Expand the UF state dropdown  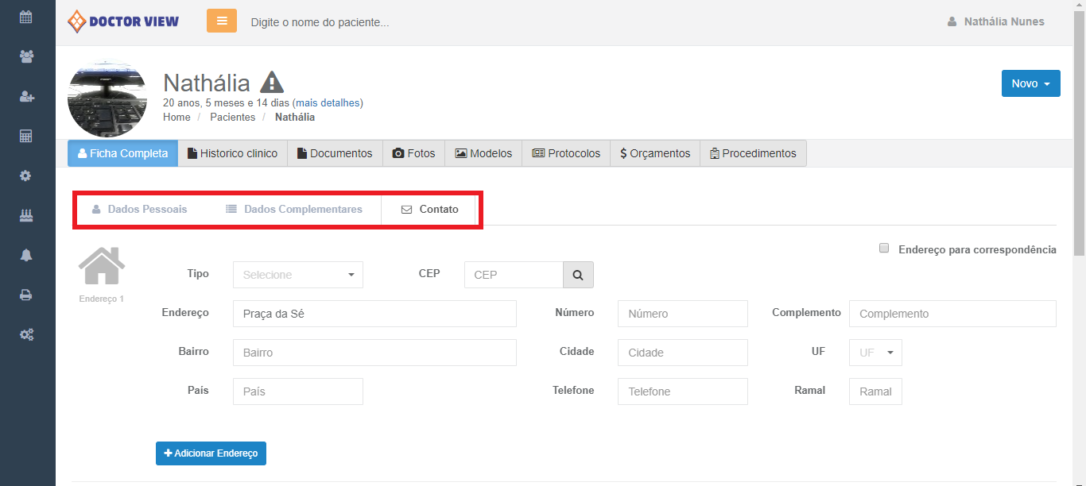875,353
